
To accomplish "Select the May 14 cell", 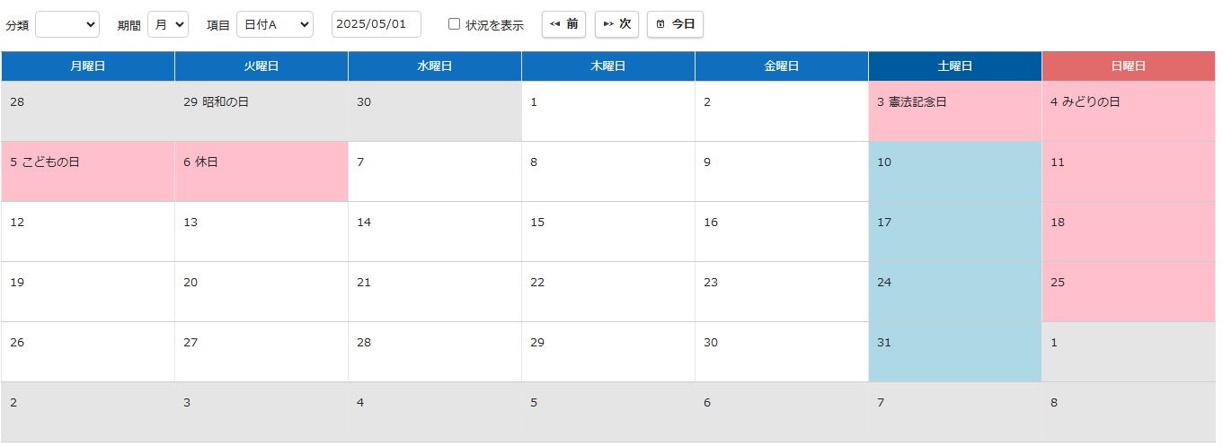I will point(435,232).
